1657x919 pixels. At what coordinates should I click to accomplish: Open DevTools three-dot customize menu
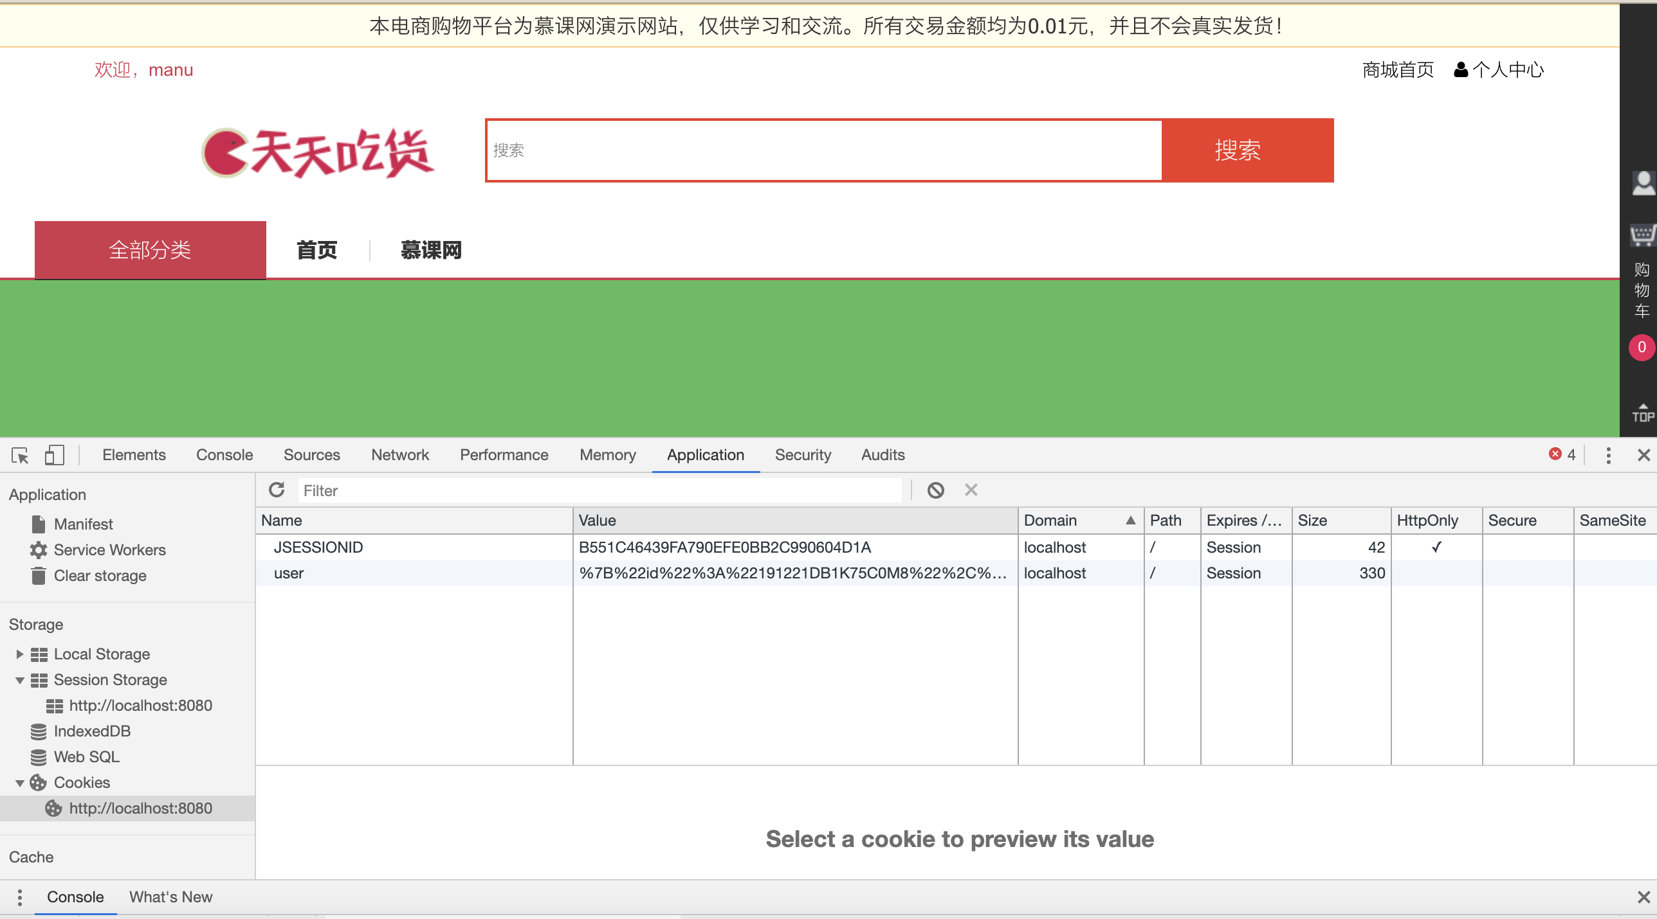[1608, 455]
